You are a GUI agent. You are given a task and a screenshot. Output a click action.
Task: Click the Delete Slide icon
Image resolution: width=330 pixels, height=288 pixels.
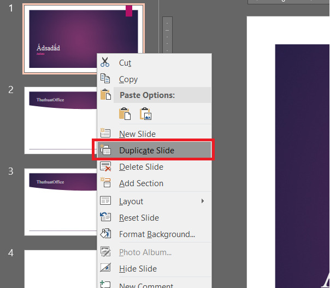105,167
